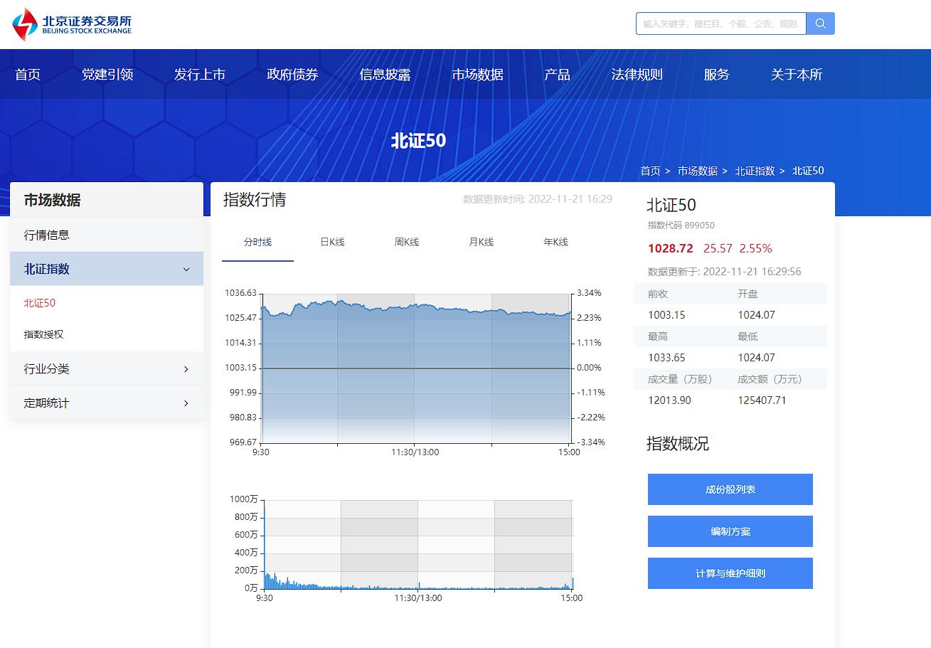Screen dimensions: 931x648
Task: Open the 成份股列表 button
Action: coord(730,489)
